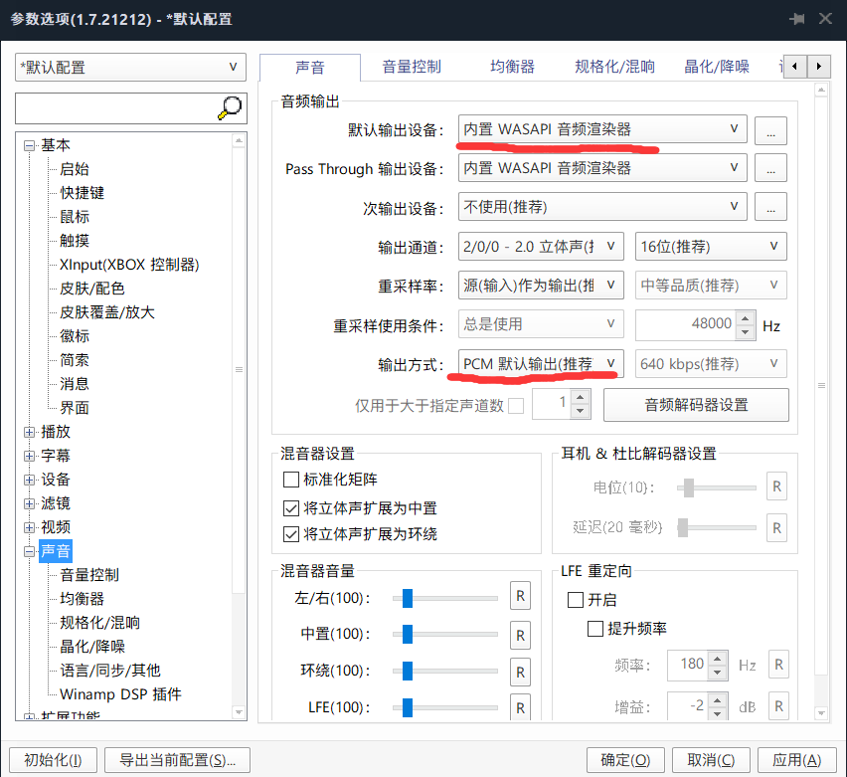The width and height of the screenshot is (847, 777).
Task: Switch to the 音量控制 tab
Action: tap(413, 66)
